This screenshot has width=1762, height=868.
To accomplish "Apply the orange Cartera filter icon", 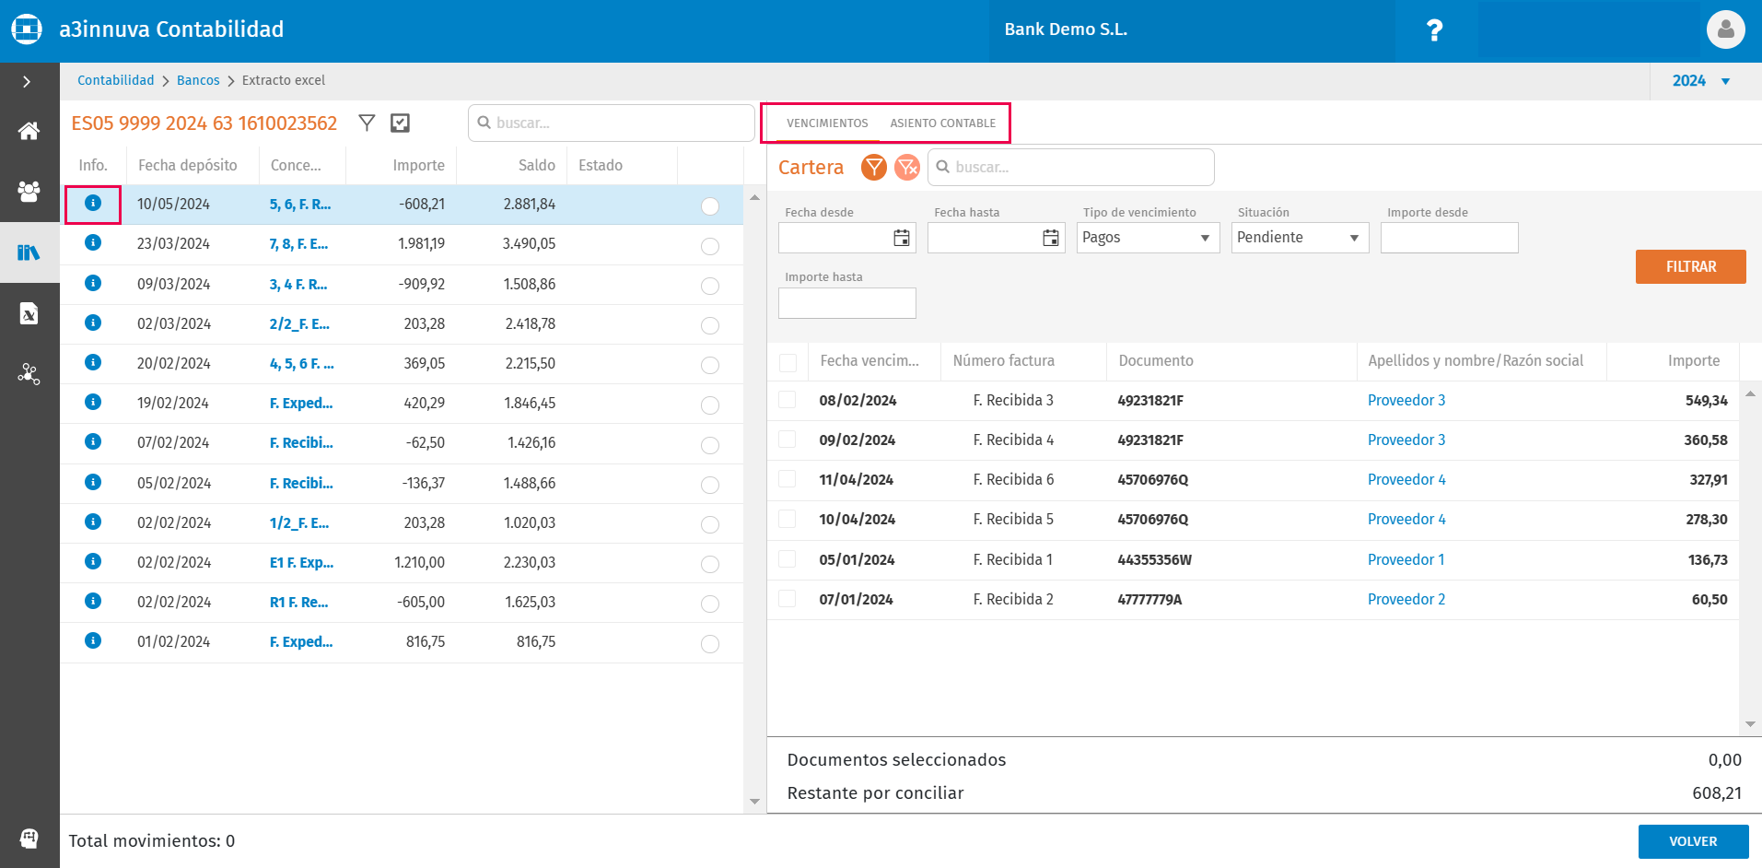I will click(873, 167).
